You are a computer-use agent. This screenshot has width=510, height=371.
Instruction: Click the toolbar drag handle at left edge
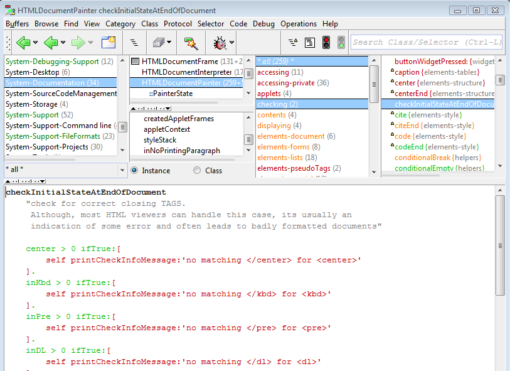tap(8, 43)
